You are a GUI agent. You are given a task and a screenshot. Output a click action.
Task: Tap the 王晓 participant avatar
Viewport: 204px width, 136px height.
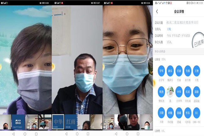(161, 113)
